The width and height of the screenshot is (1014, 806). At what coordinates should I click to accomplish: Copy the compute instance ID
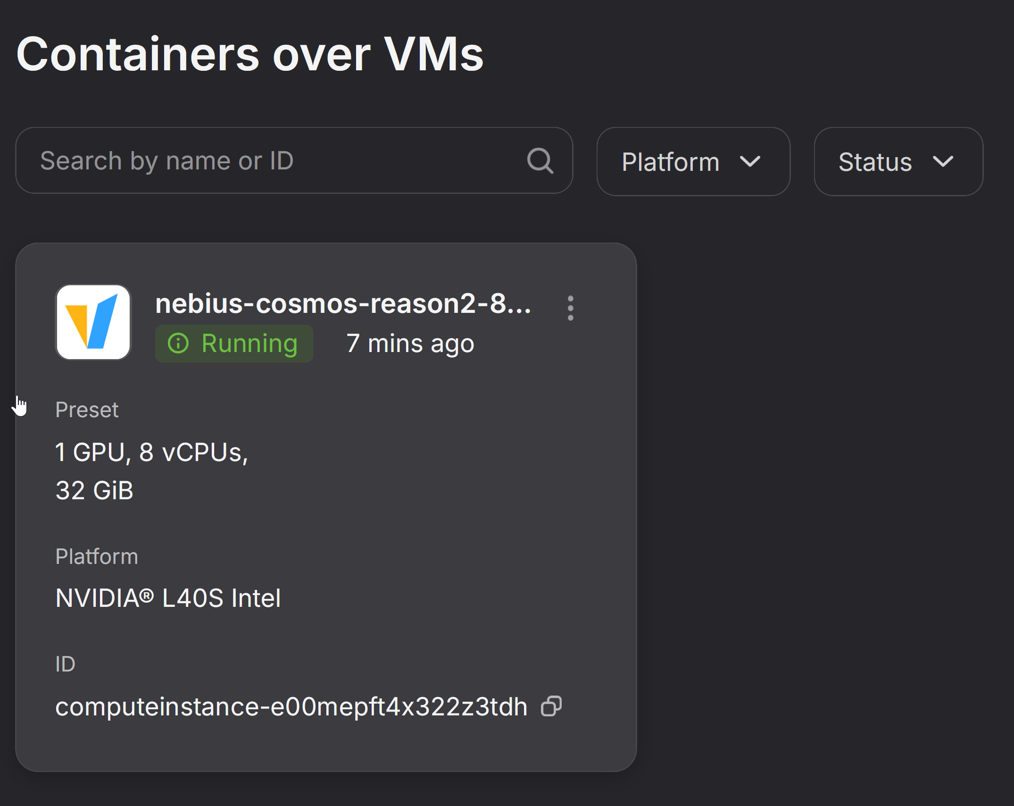click(x=551, y=706)
